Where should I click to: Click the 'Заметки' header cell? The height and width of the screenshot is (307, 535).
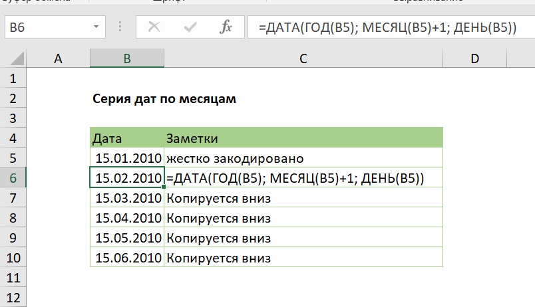303,138
